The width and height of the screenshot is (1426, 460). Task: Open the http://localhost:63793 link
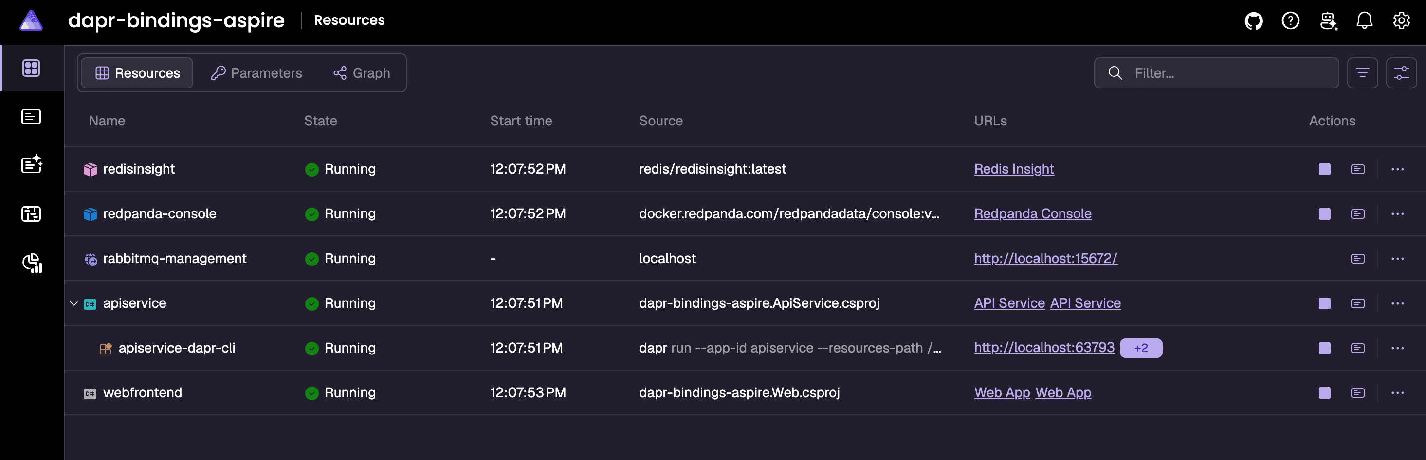tap(1044, 348)
